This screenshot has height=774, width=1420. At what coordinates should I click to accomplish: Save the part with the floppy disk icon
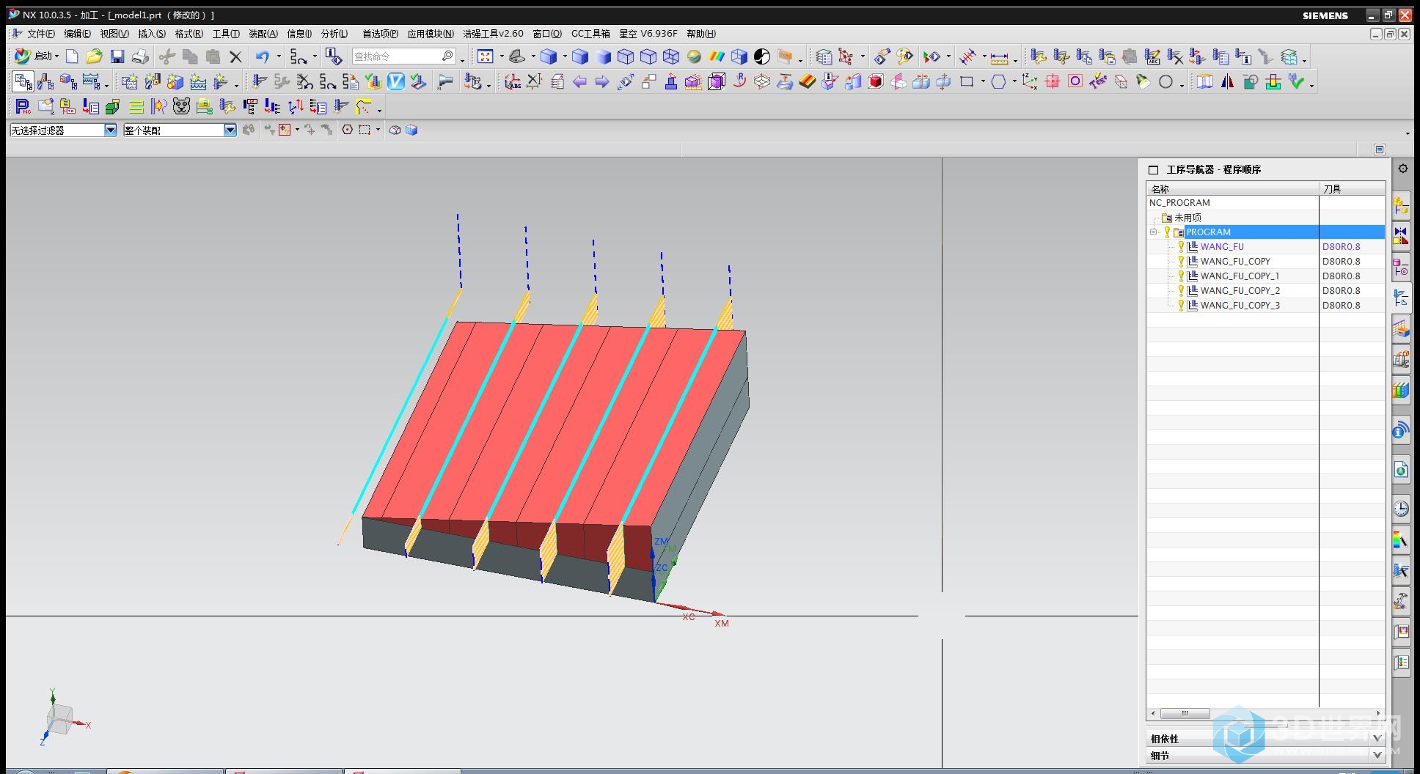point(117,56)
